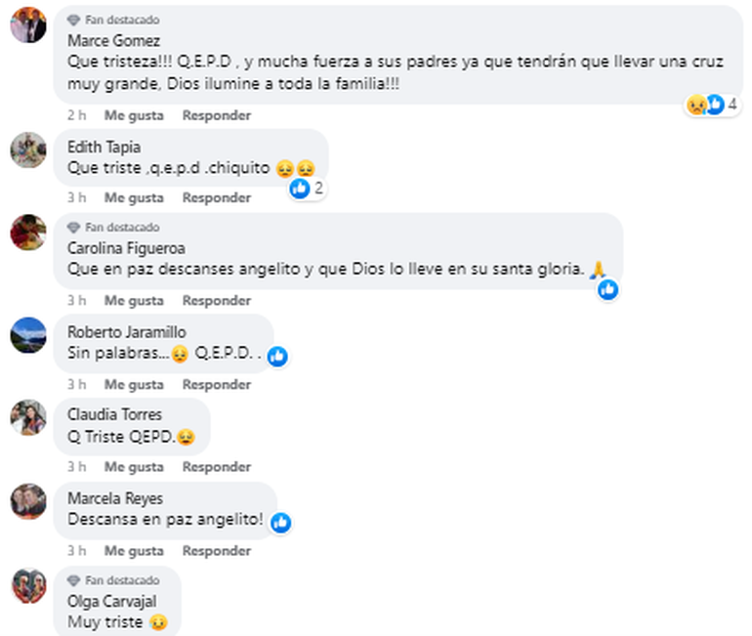This screenshot has width=752, height=636.
Task: Click Fan destacado badge above Olga Carvajal
Action: 114,580
